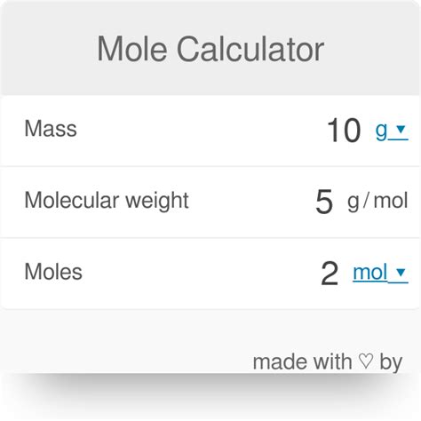Click the Mass value field showing 10
Viewport: 421px width, 421px height.
click(344, 130)
